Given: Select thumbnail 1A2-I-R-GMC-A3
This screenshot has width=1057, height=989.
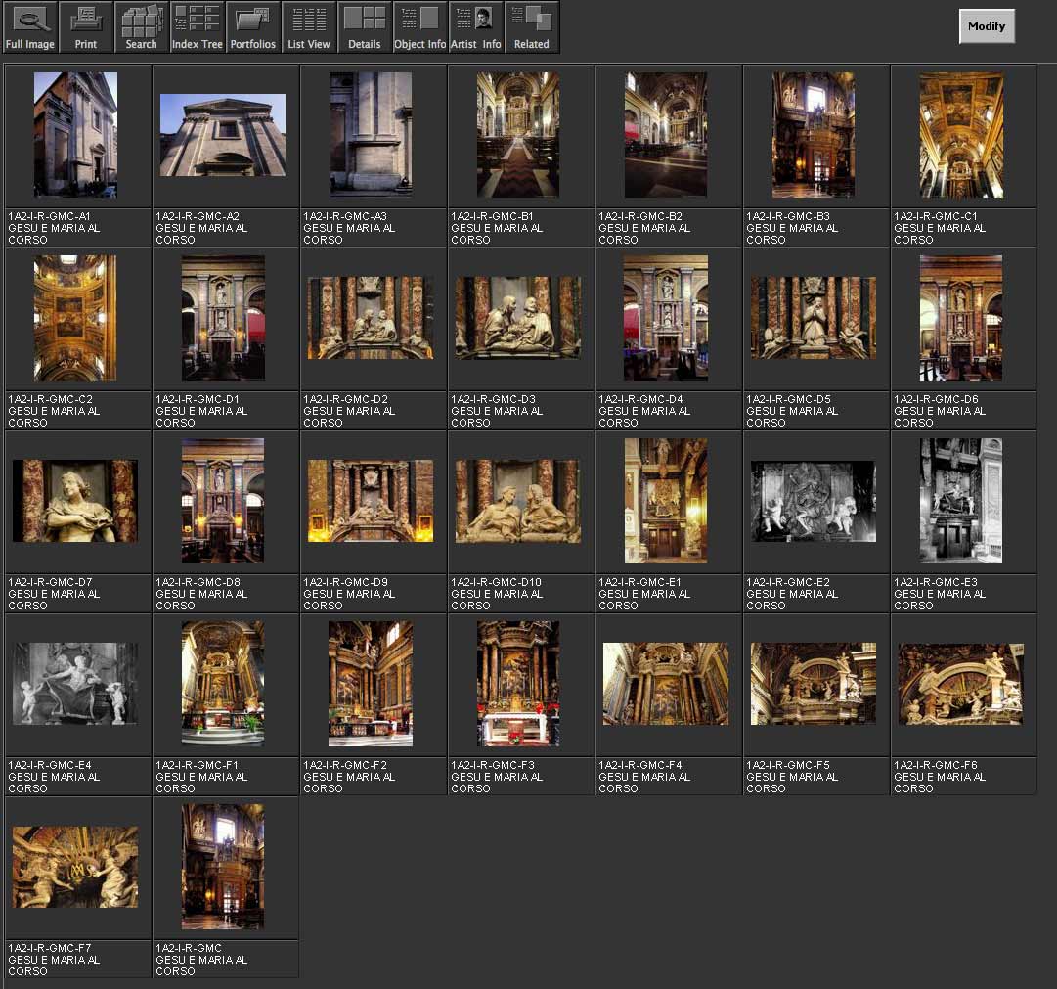Looking at the screenshot, I should coord(371,135).
